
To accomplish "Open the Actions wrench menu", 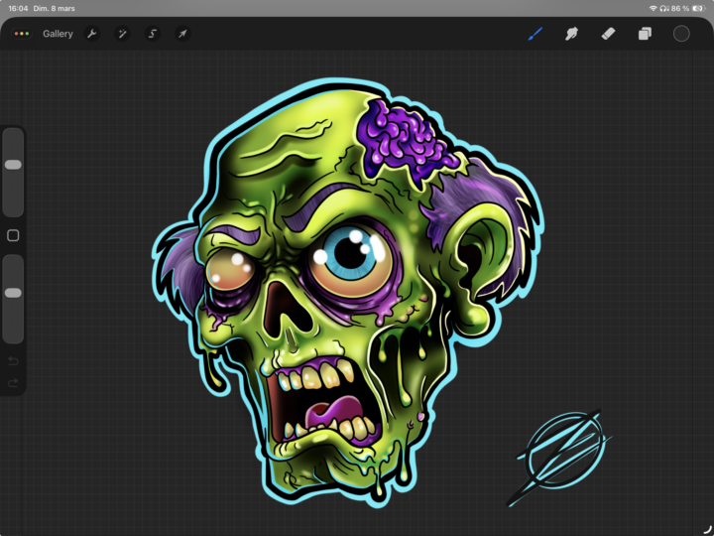I will (x=92, y=34).
